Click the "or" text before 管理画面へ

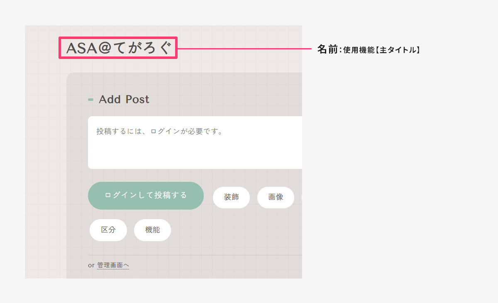tap(91, 265)
